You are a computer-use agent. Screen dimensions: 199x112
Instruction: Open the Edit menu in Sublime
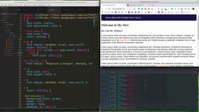coord(6,5)
